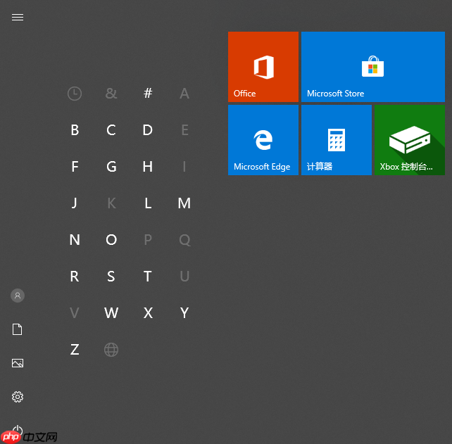The width and height of the screenshot is (452, 444).
Task: Click the dimmed letter E
Action: pyautogui.click(x=184, y=130)
